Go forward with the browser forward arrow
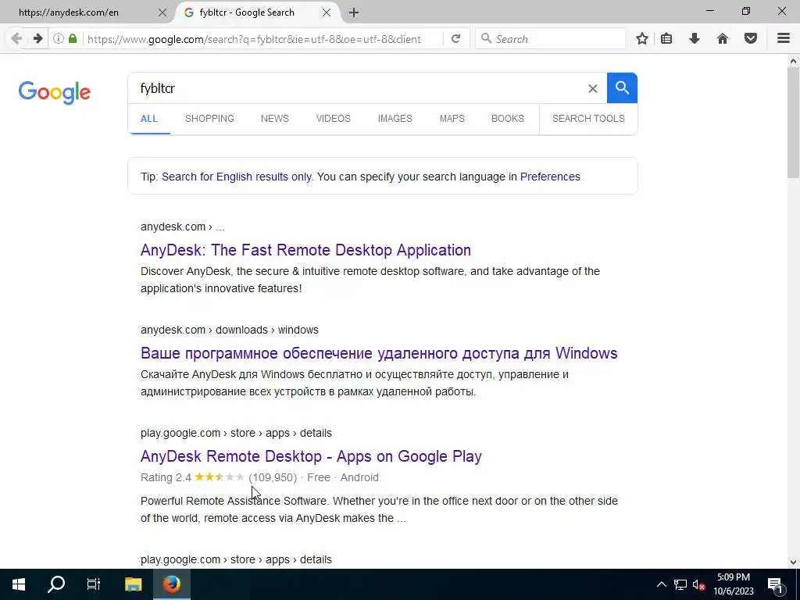 37,39
